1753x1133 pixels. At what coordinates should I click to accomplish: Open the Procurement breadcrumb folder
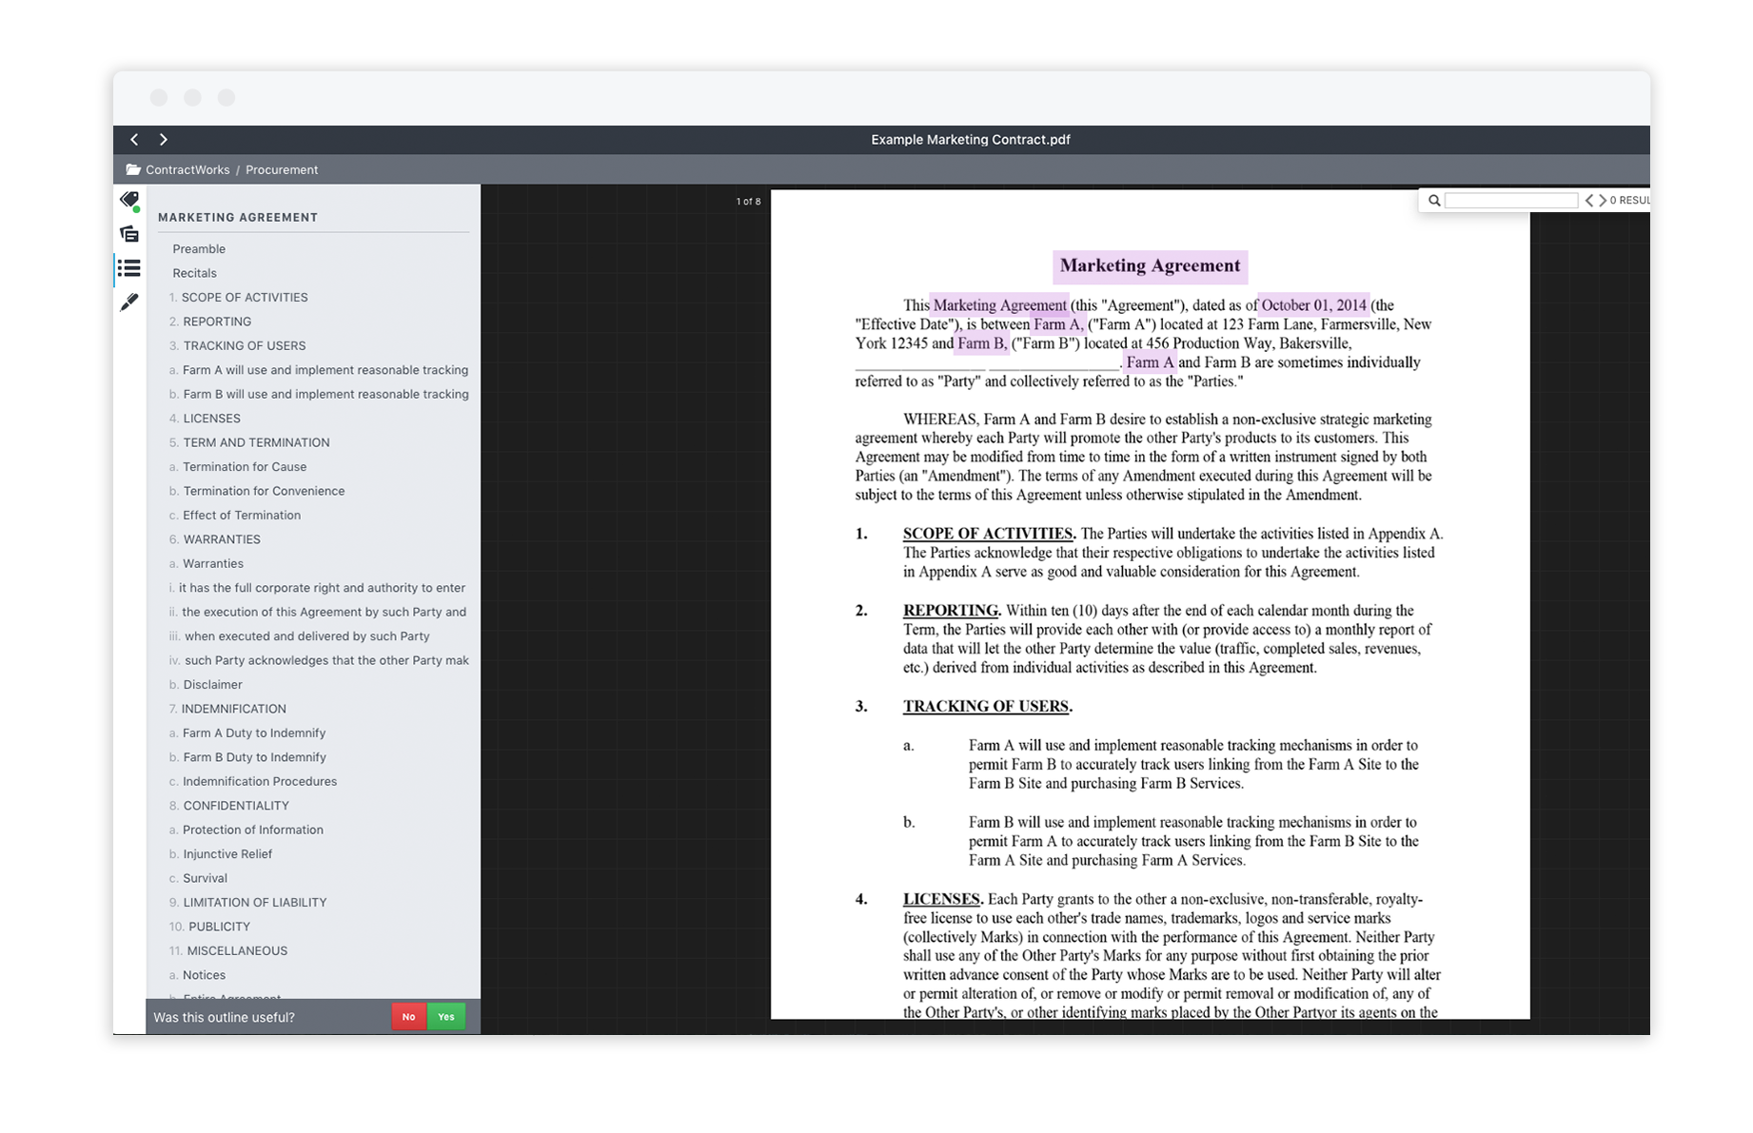282,170
